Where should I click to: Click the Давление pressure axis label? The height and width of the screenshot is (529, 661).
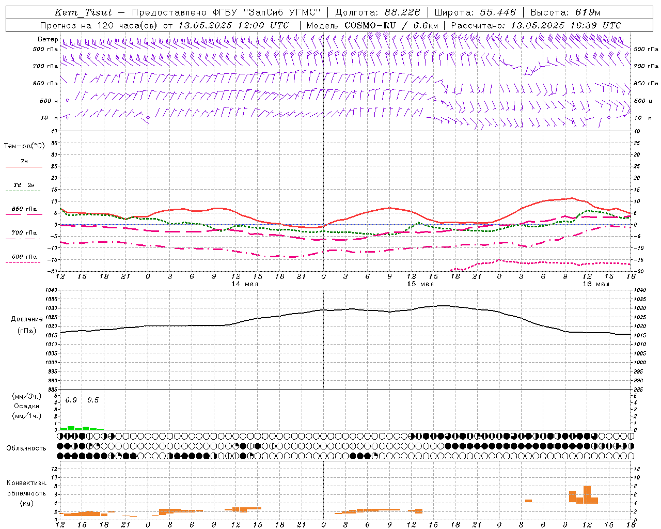tap(27, 319)
